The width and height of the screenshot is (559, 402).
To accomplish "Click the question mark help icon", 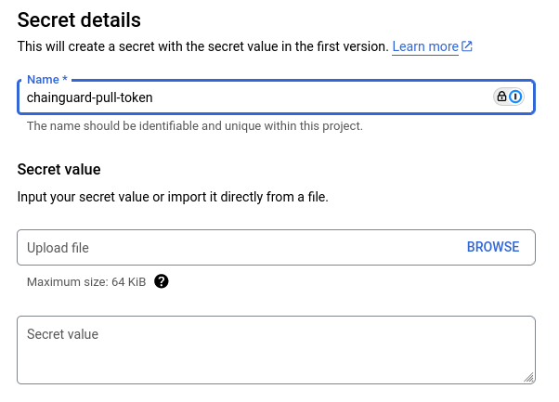I will (x=162, y=281).
